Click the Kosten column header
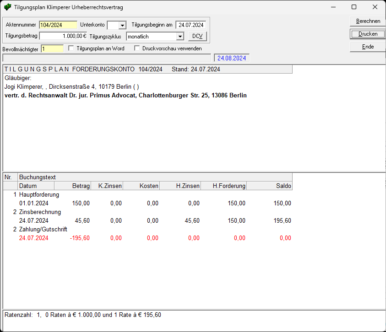Viewport: 386px width, 332px height. coord(141,186)
